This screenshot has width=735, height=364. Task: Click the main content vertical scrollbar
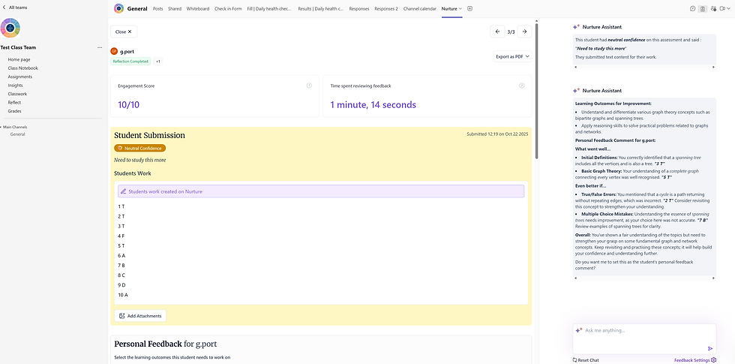click(537, 89)
